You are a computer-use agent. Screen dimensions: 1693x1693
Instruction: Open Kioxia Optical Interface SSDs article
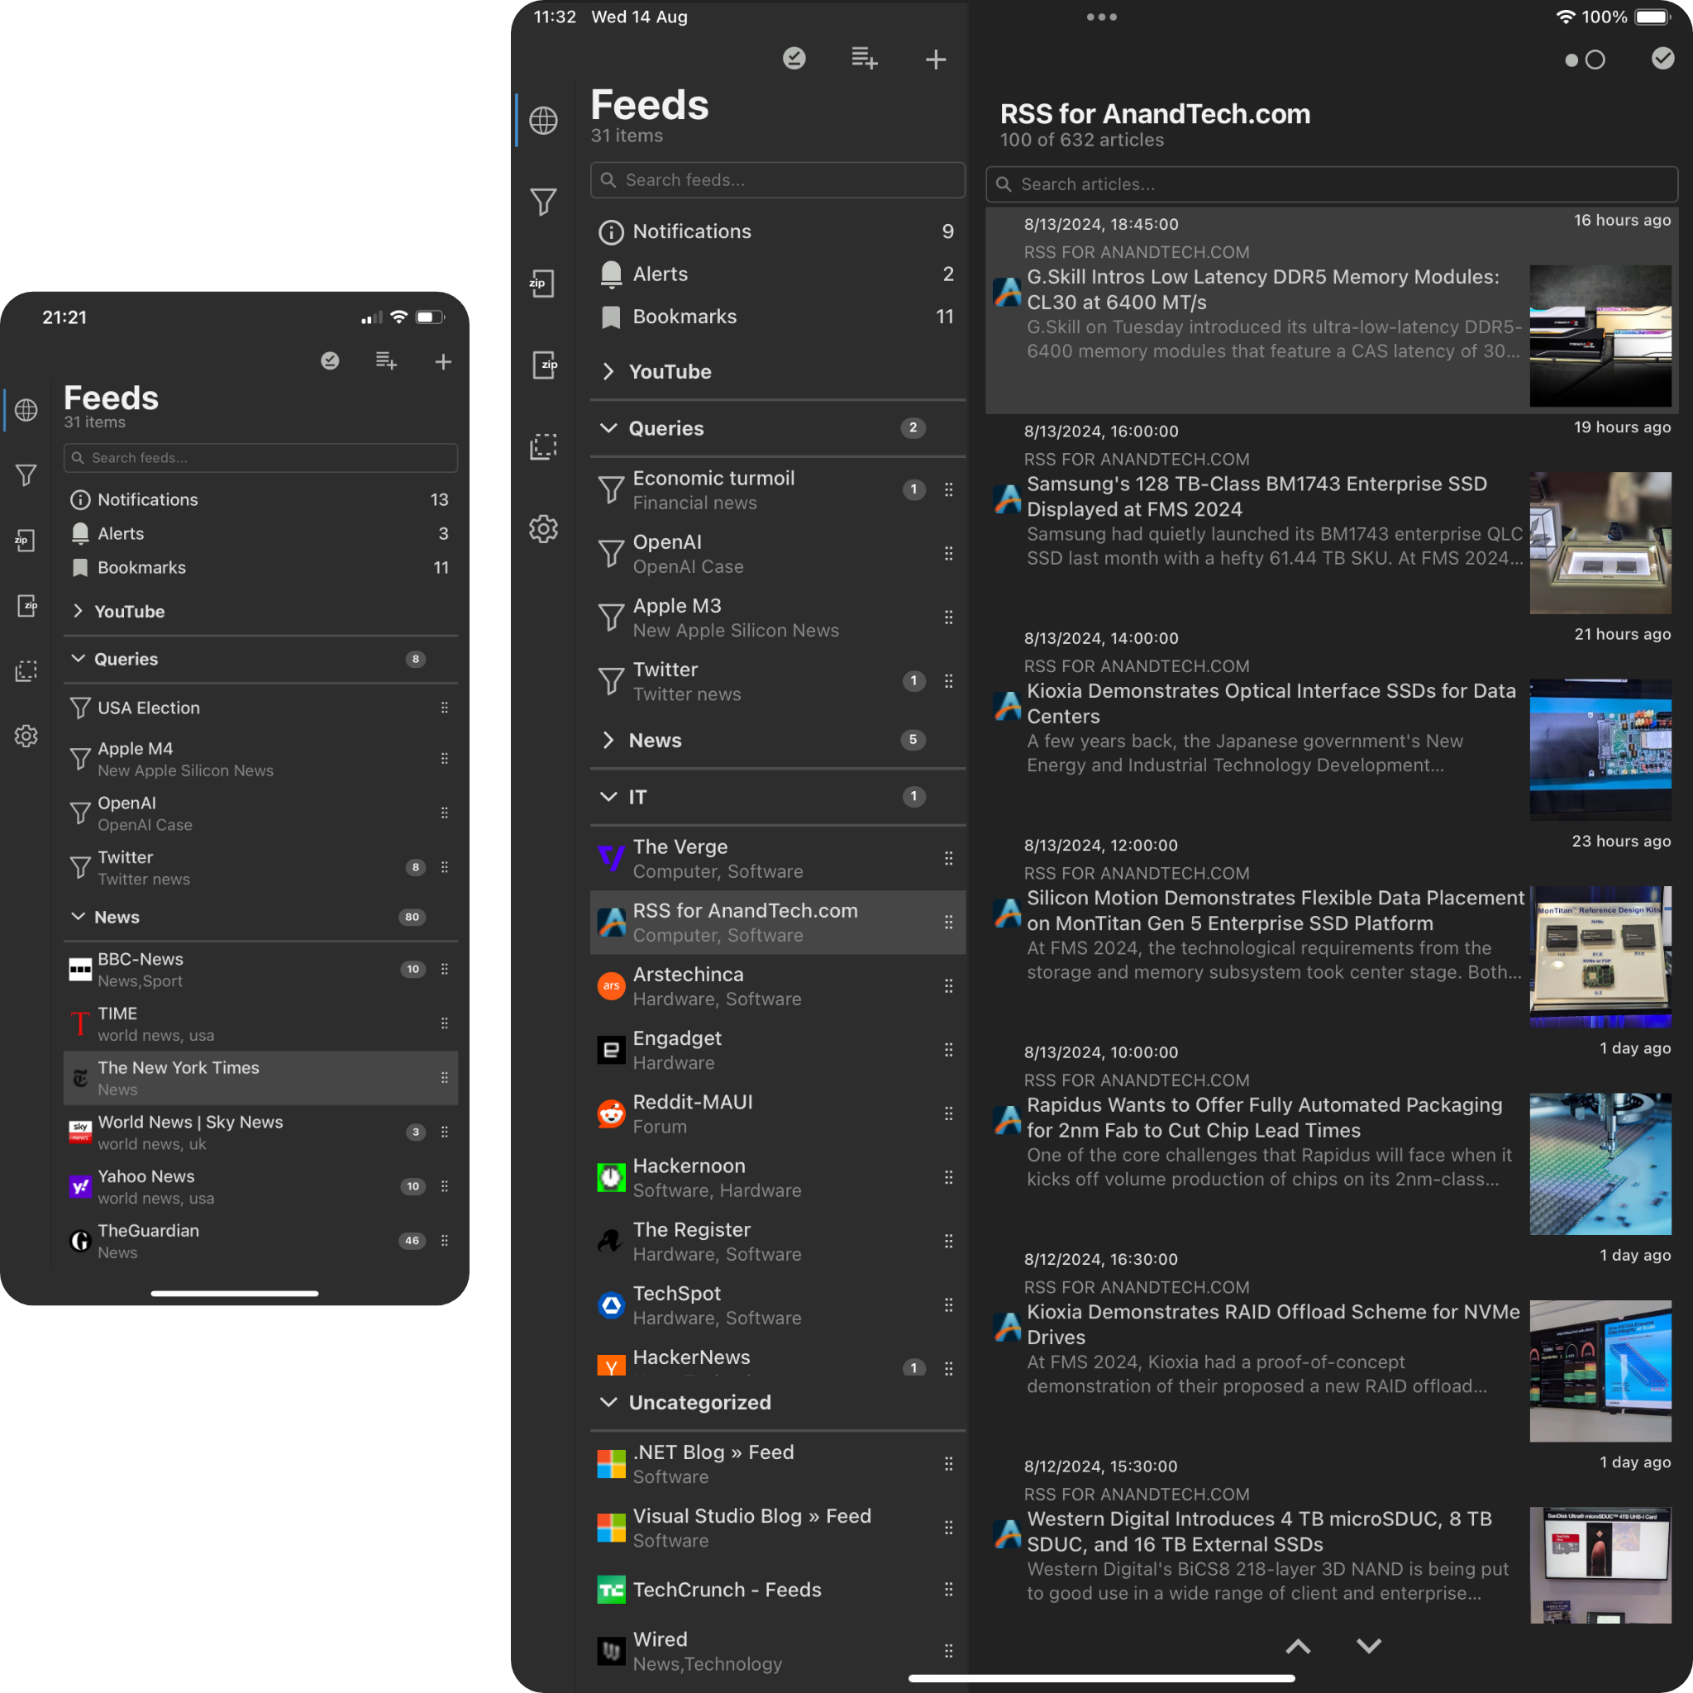[1331, 724]
